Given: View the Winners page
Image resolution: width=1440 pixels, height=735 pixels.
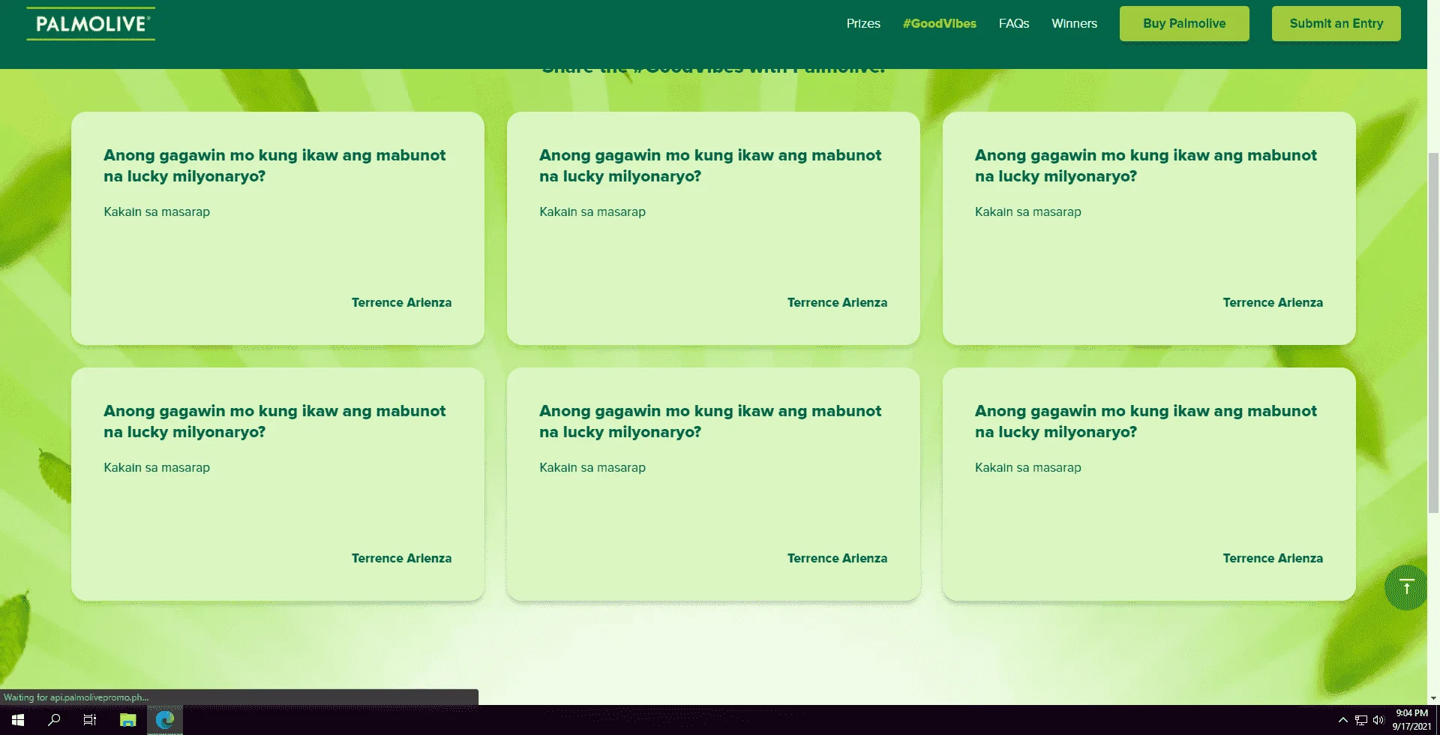Looking at the screenshot, I should pos(1074,23).
